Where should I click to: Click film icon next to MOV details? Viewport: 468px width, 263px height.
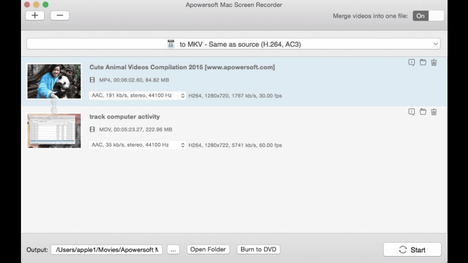[x=92, y=129]
